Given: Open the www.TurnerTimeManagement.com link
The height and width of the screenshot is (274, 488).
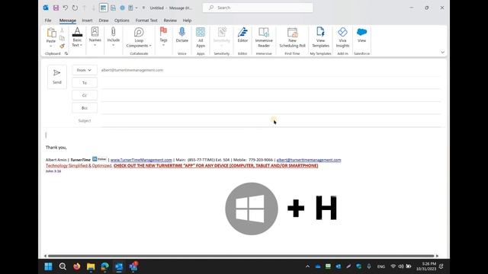Looking at the screenshot, I should click(x=141, y=160).
